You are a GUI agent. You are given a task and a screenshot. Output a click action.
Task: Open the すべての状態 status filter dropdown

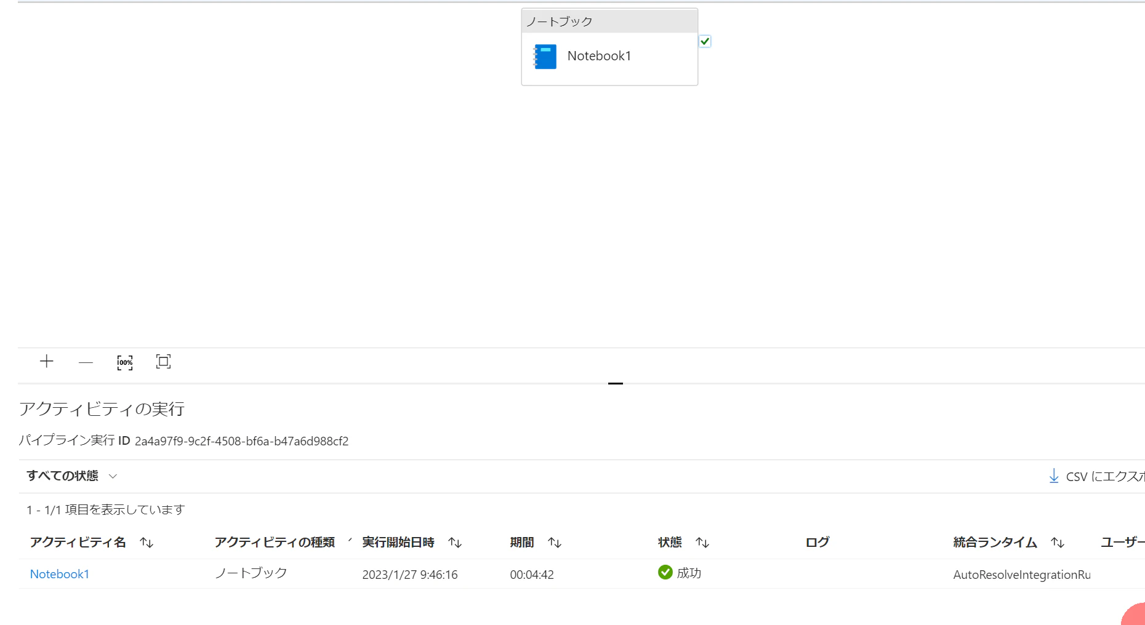point(71,476)
